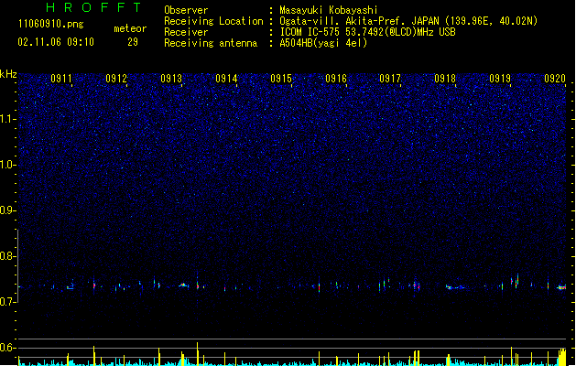Image resolution: width=576 pixels, height=366 pixels.
Task: Click the ICOM IC-575 receiver text
Action: (368, 32)
